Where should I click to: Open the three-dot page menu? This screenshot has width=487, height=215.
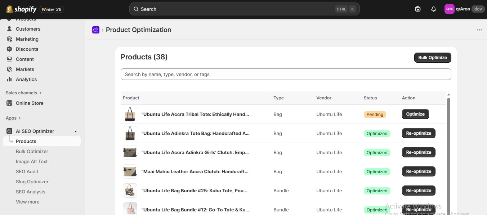[x=479, y=30]
